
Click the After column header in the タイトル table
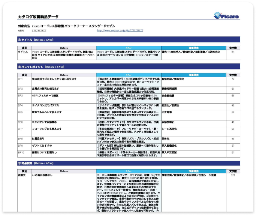129,48
